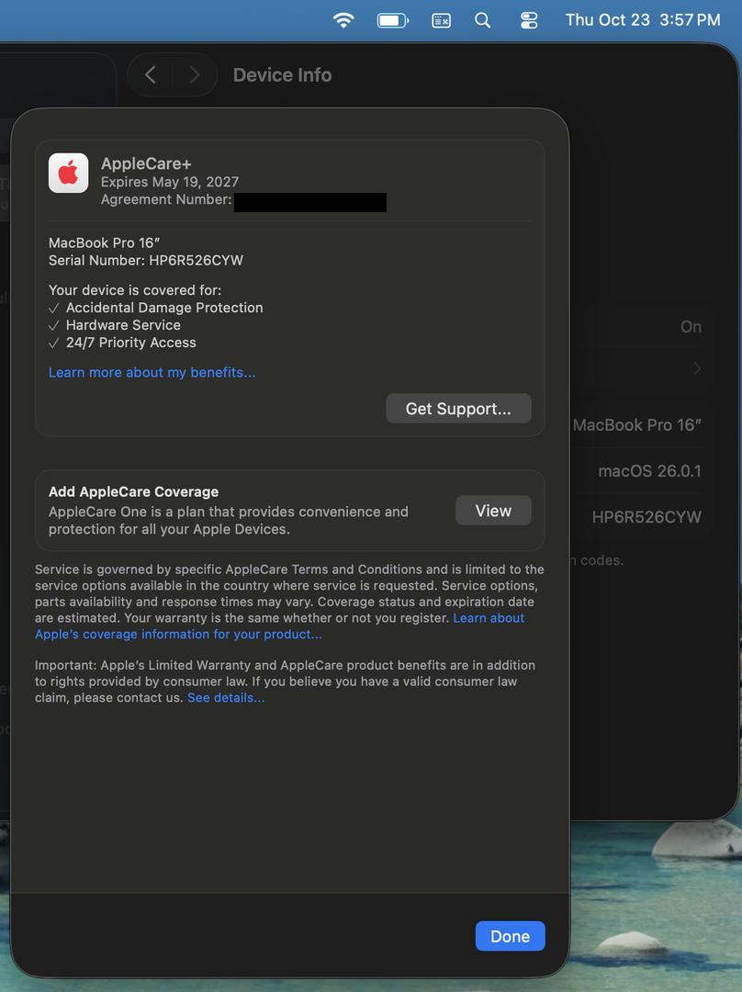Open Learn more about my benefits link
This screenshot has height=992, width=742.
click(152, 372)
